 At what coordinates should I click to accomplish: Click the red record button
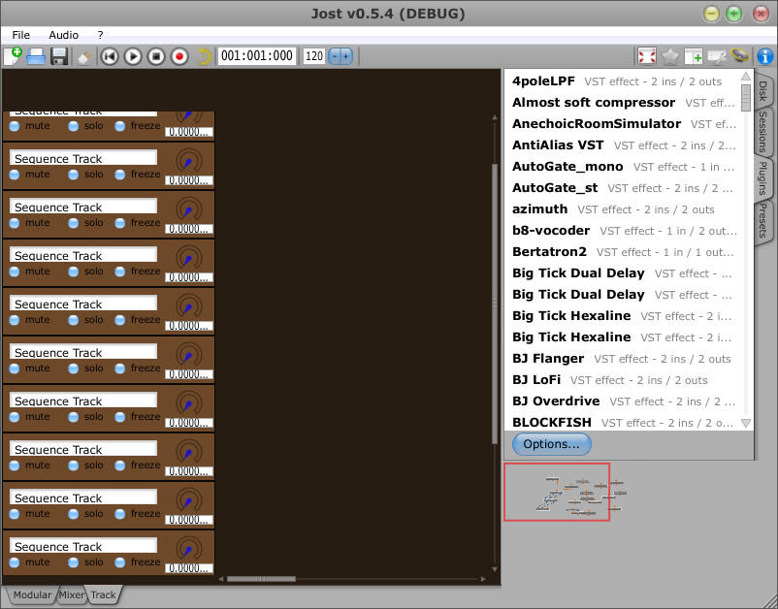[x=179, y=56]
